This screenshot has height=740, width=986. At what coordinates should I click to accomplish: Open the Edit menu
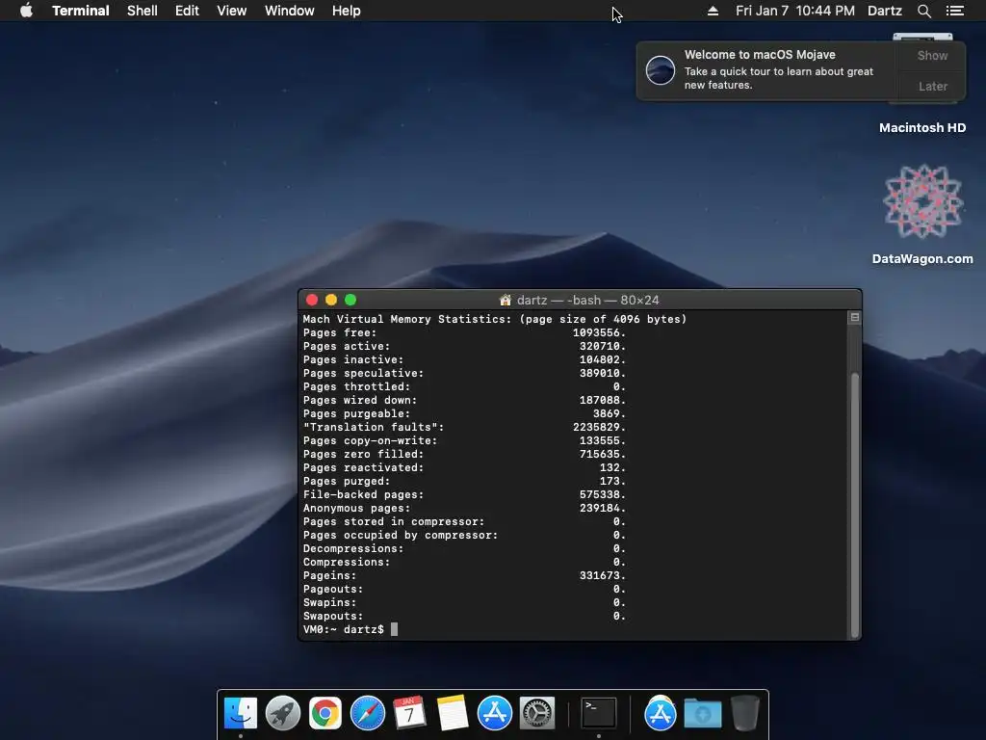point(187,11)
